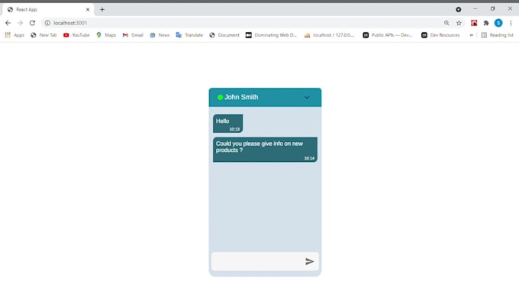Open the zoom magnifier in address bar
Image resolution: width=519 pixels, height=281 pixels.
point(446,23)
